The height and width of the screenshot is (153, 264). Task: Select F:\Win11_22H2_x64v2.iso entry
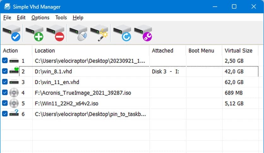pyautogui.click(x=67, y=103)
